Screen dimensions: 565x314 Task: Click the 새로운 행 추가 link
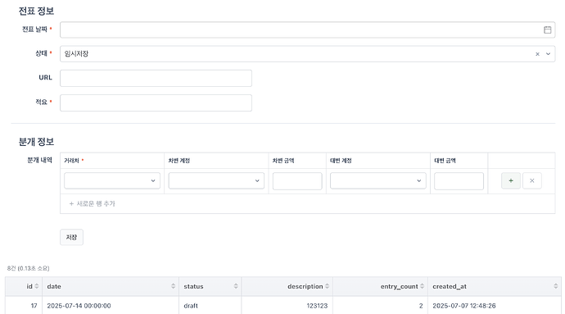pos(93,204)
